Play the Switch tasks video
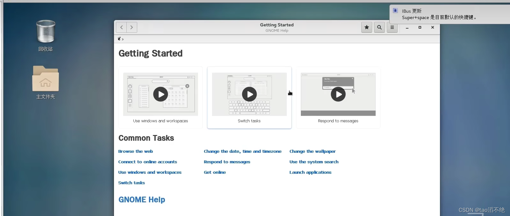510x216 pixels. (x=249, y=94)
